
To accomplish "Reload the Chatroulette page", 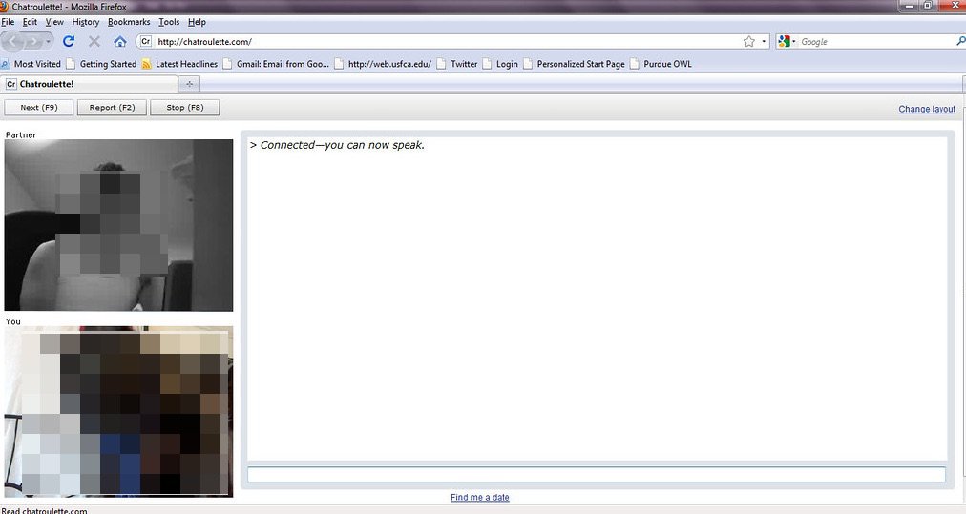I will point(69,41).
